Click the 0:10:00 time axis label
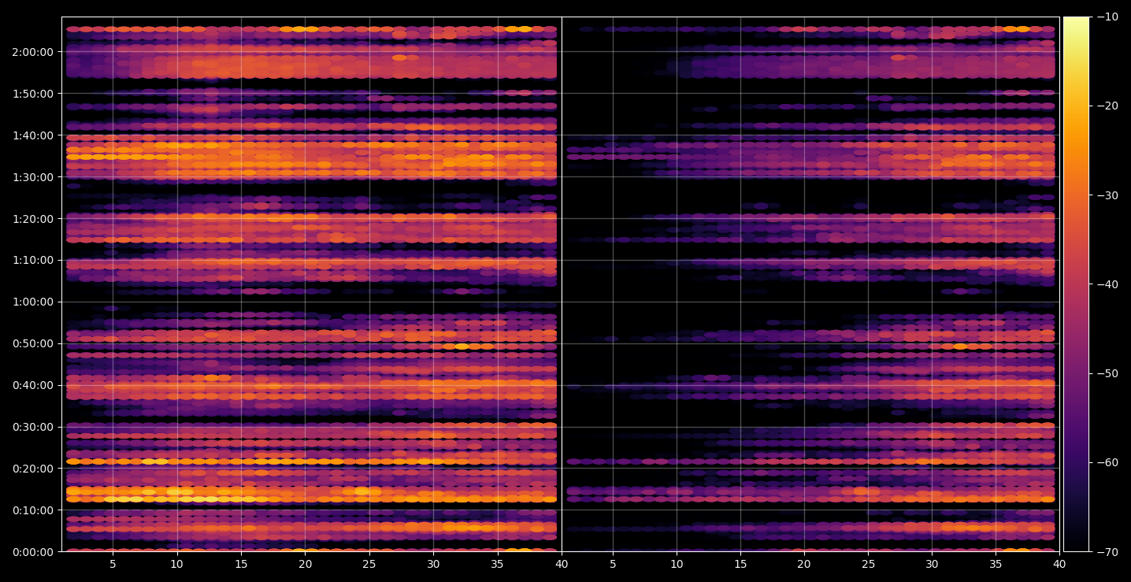Viewport: 1131px width, 582px height. point(32,510)
